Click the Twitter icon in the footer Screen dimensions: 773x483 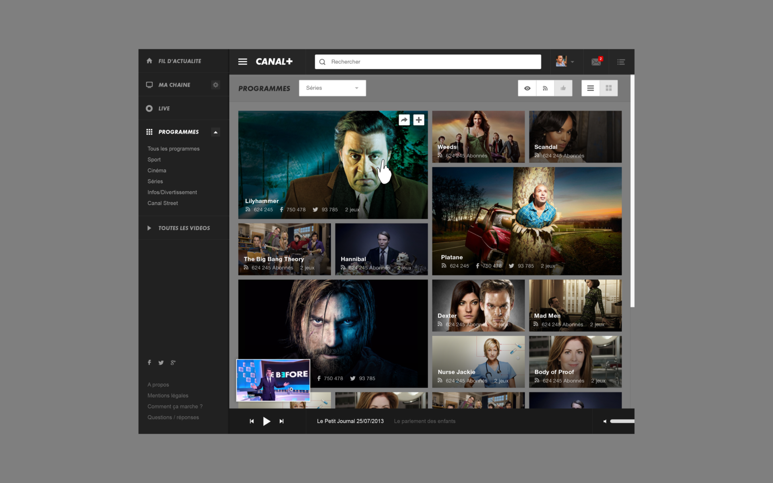161,362
